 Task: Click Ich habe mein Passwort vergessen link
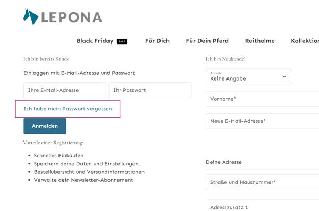tap(69, 109)
